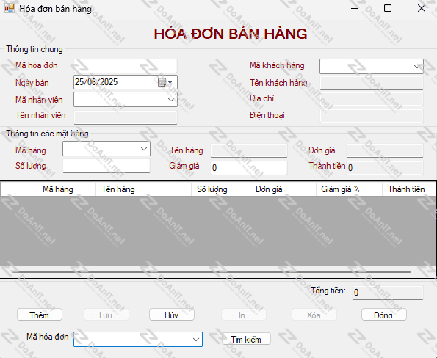Click the Hủy button

(x=171, y=315)
